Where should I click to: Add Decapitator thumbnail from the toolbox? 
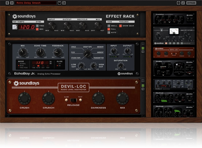174,36
